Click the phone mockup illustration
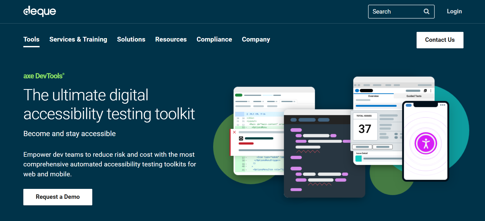The image size is (485, 221). [425, 141]
